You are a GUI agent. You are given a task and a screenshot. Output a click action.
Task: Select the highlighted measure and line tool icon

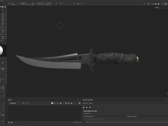(x=166, y=4)
